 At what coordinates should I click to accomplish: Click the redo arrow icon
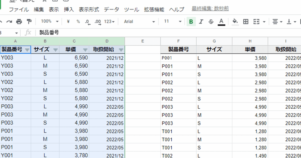point(9,21)
